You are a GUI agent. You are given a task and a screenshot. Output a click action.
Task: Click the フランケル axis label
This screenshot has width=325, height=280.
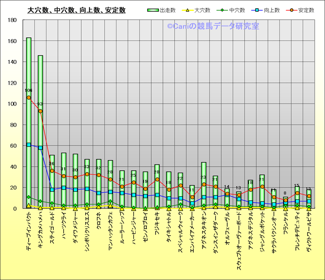285,228
